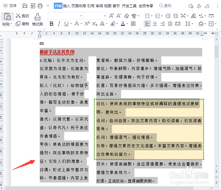221x190 pixels.
Task: Click the horizontal scrollbar at bottom
Action: point(99,188)
